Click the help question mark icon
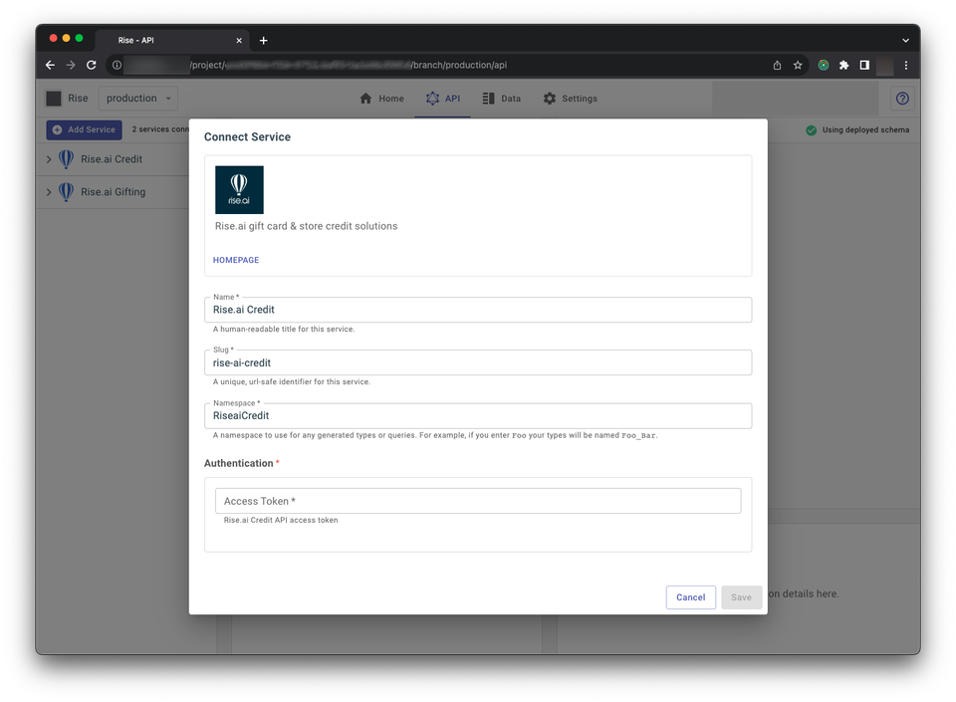The width and height of the screenshot is (956, 702). [902, 99]
